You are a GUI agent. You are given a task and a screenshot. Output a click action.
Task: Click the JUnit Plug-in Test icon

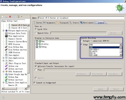coord(6,63)
